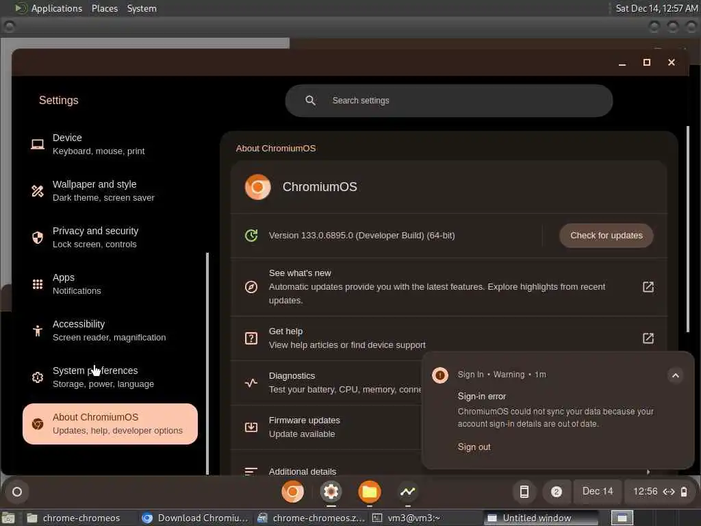Click the Privacy shield icon
The width and height of the screenshot is (701, 526).
pyautogui.click(x=38, y=238)
